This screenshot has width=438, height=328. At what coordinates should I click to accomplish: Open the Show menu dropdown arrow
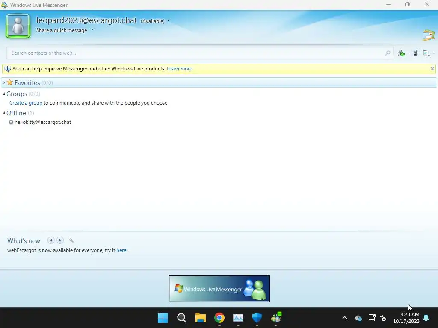point(433,53)
